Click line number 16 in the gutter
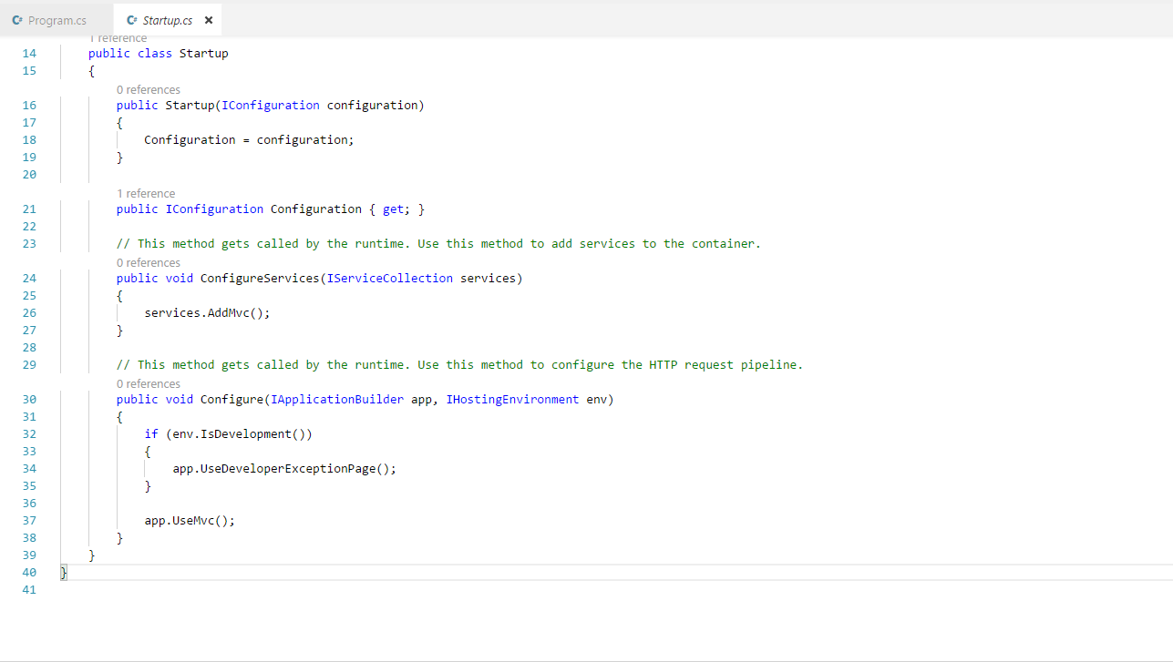This screenshot has width=1173, height=662. tap(29, 106)
